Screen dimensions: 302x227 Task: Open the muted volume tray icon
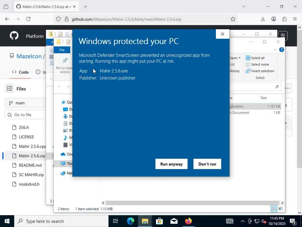click(x=264, y=221)
